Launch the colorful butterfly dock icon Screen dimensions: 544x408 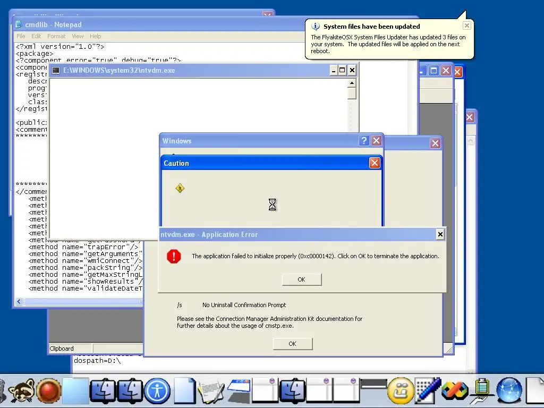click(x=455, y=392)
